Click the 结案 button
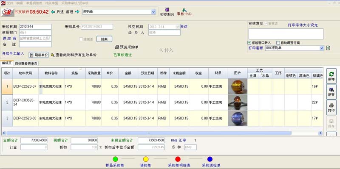Viewport: 340px width, 169px height. pyautogui.click(x=104, y=39)
